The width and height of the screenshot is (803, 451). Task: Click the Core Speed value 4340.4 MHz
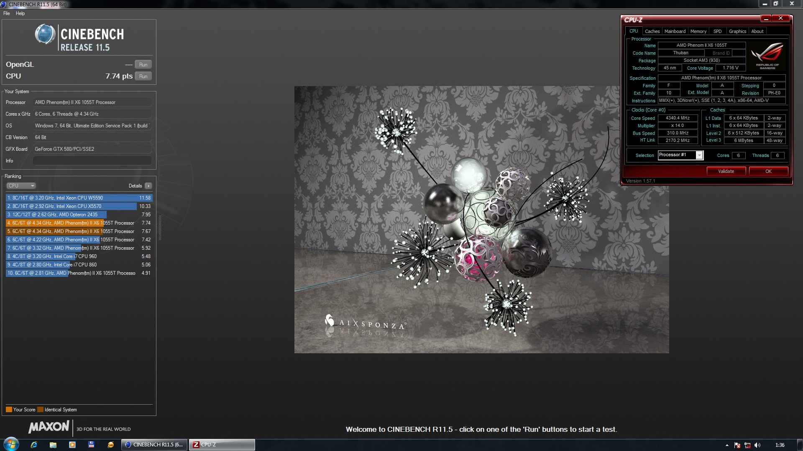pos(678,118)
